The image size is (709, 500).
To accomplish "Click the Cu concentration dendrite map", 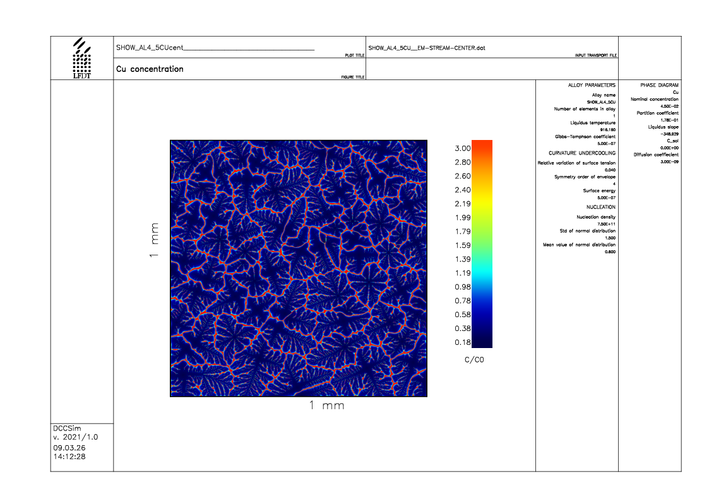I will click(x=299, y=268).
